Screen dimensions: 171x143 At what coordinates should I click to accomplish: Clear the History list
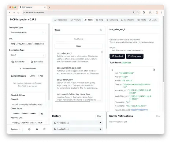(99, 116)
